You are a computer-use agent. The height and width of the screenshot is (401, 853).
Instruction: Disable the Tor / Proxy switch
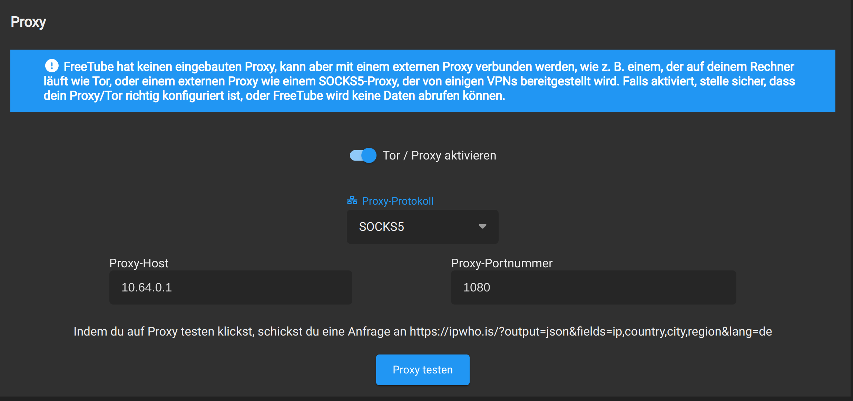click(x=363, y=155)
